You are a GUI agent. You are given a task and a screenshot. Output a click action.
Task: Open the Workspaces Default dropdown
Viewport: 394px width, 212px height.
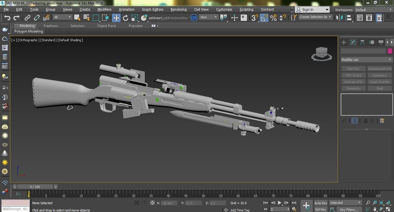click(373, 10)
